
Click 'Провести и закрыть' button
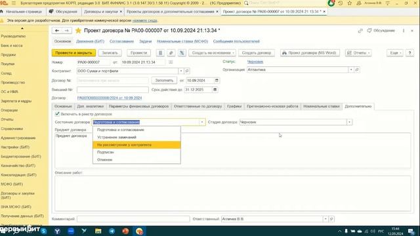tap(73, 52)
